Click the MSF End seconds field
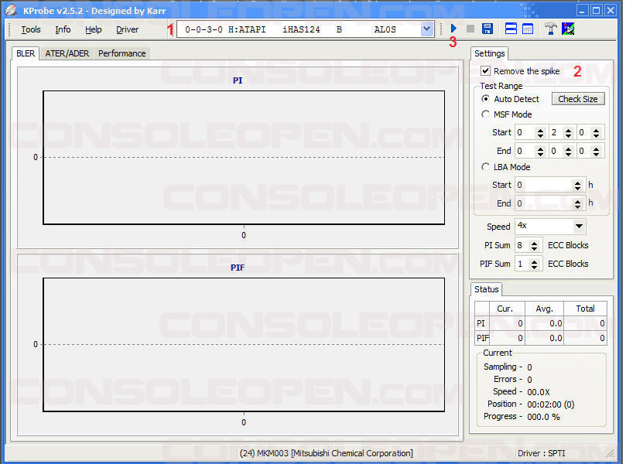The width and height of the screenshot is (626, 464). coord(556,151)
